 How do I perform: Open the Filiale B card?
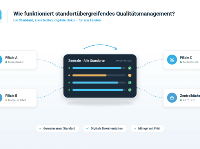18,98
